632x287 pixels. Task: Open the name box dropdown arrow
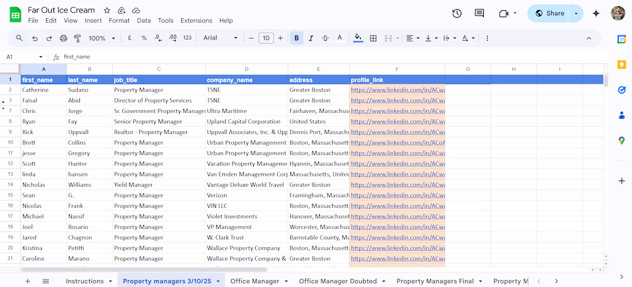click(41, 57)
